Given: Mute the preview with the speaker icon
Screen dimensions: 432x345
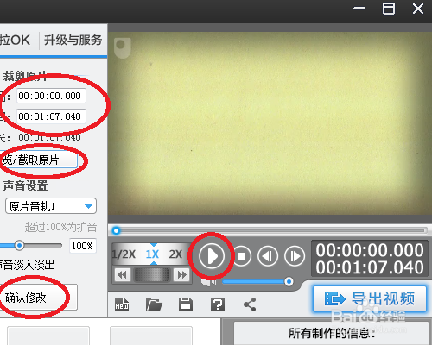Looking at the screenshot, I should pos(209,282).
